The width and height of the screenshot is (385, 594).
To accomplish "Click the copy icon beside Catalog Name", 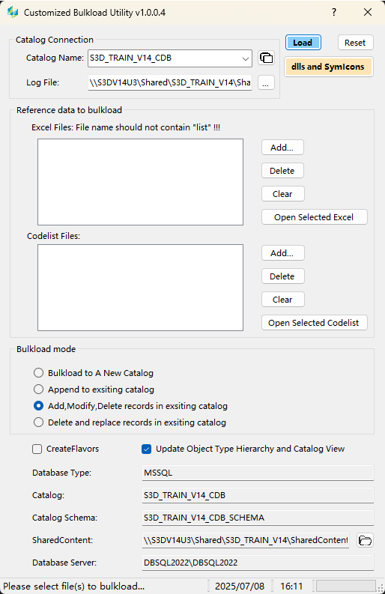I will 267,58.
